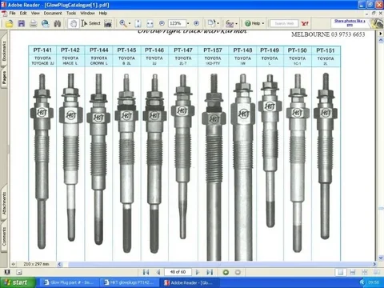Click the PT-157 column header
Image resolution: width=384 pixels, height=288 pixels.
click(x=213, y=50)
